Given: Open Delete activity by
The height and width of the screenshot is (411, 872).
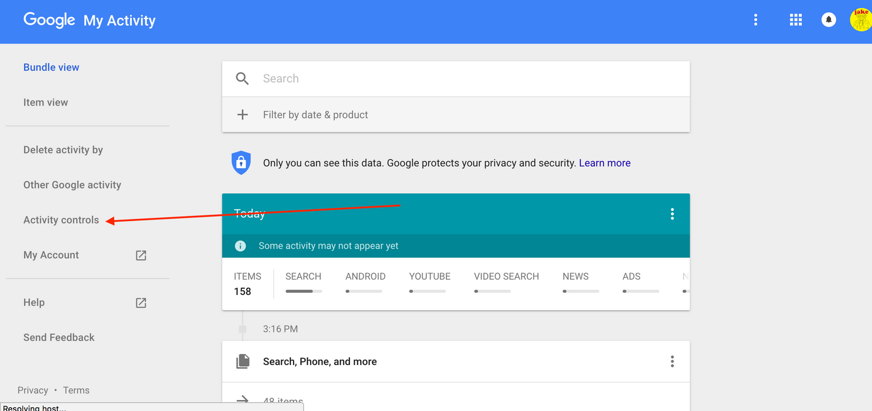Looking at the screenshot, I should pyautogui.click(x=63, y=150).
